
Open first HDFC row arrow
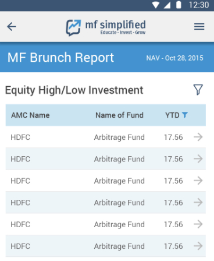(198, 137)
